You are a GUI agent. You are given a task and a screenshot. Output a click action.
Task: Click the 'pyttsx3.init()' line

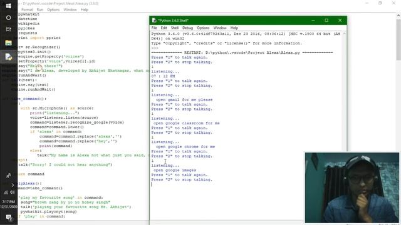pos(34,52)
